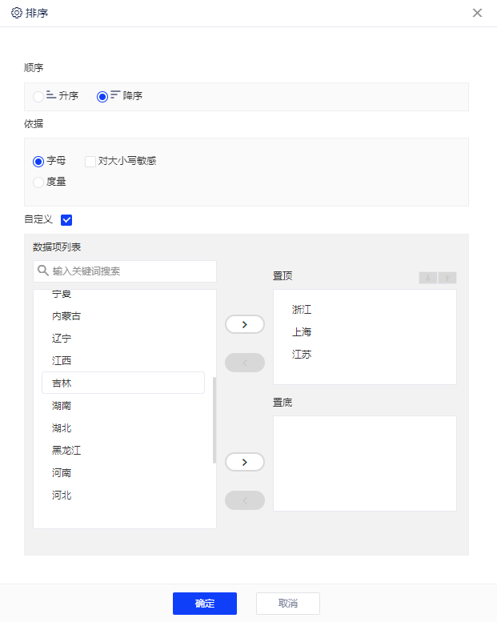
Task: Select 浙江 in the 置顶 list
Action: [302, 309]
